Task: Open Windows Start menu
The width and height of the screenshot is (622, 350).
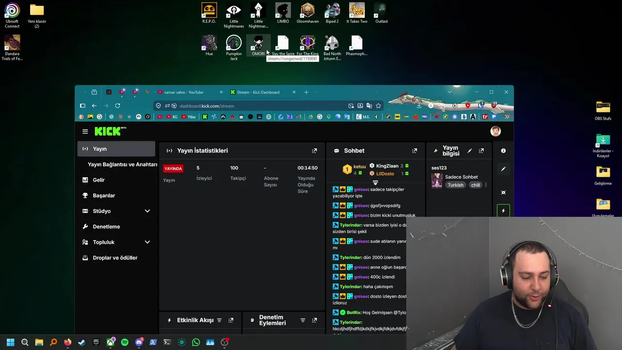Action: pos(11,342)
